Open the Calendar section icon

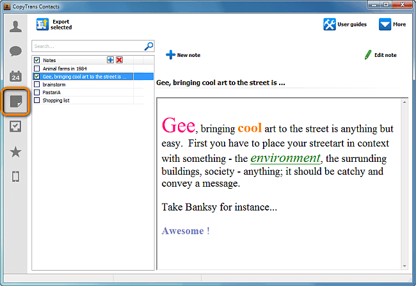tap(15, 76)
